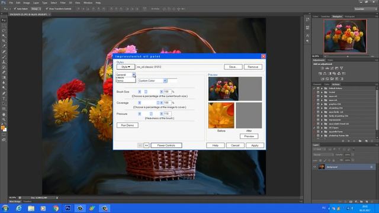Viewport: 379px width, 213px height.
Task: Click the Apply button
Action: (x=255, y=146)
